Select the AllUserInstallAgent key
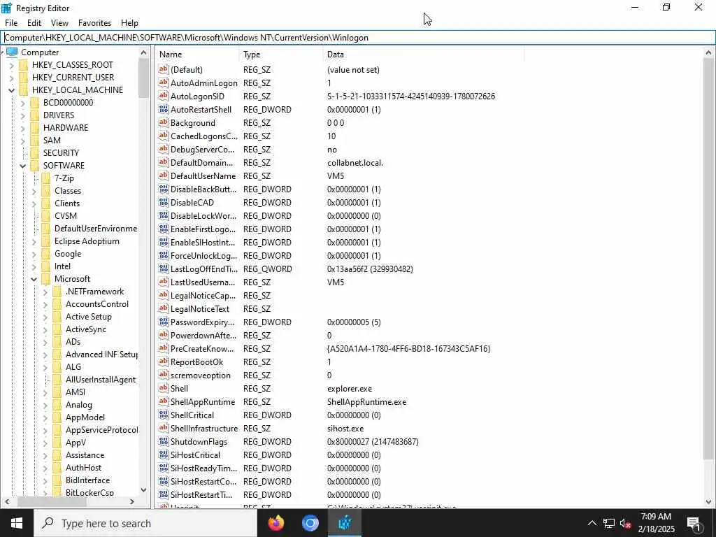Image resolution: width=716 pixels, height=537 pixels. click(x=101, y=380)
